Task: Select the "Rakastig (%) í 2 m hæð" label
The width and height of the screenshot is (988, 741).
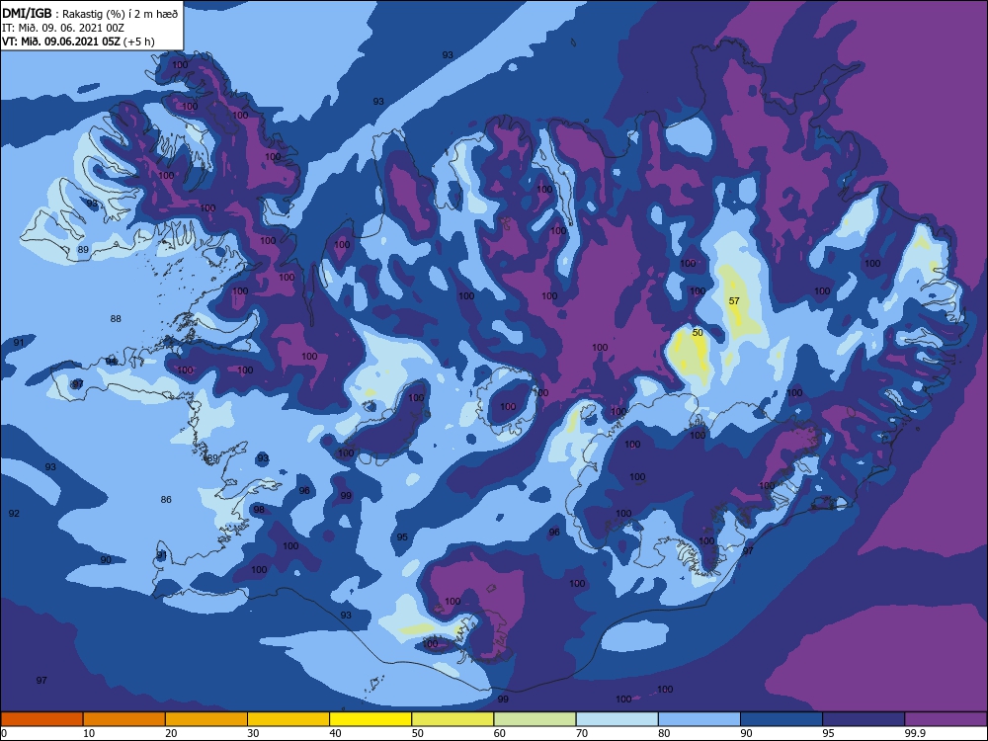Action: [121, 14]
